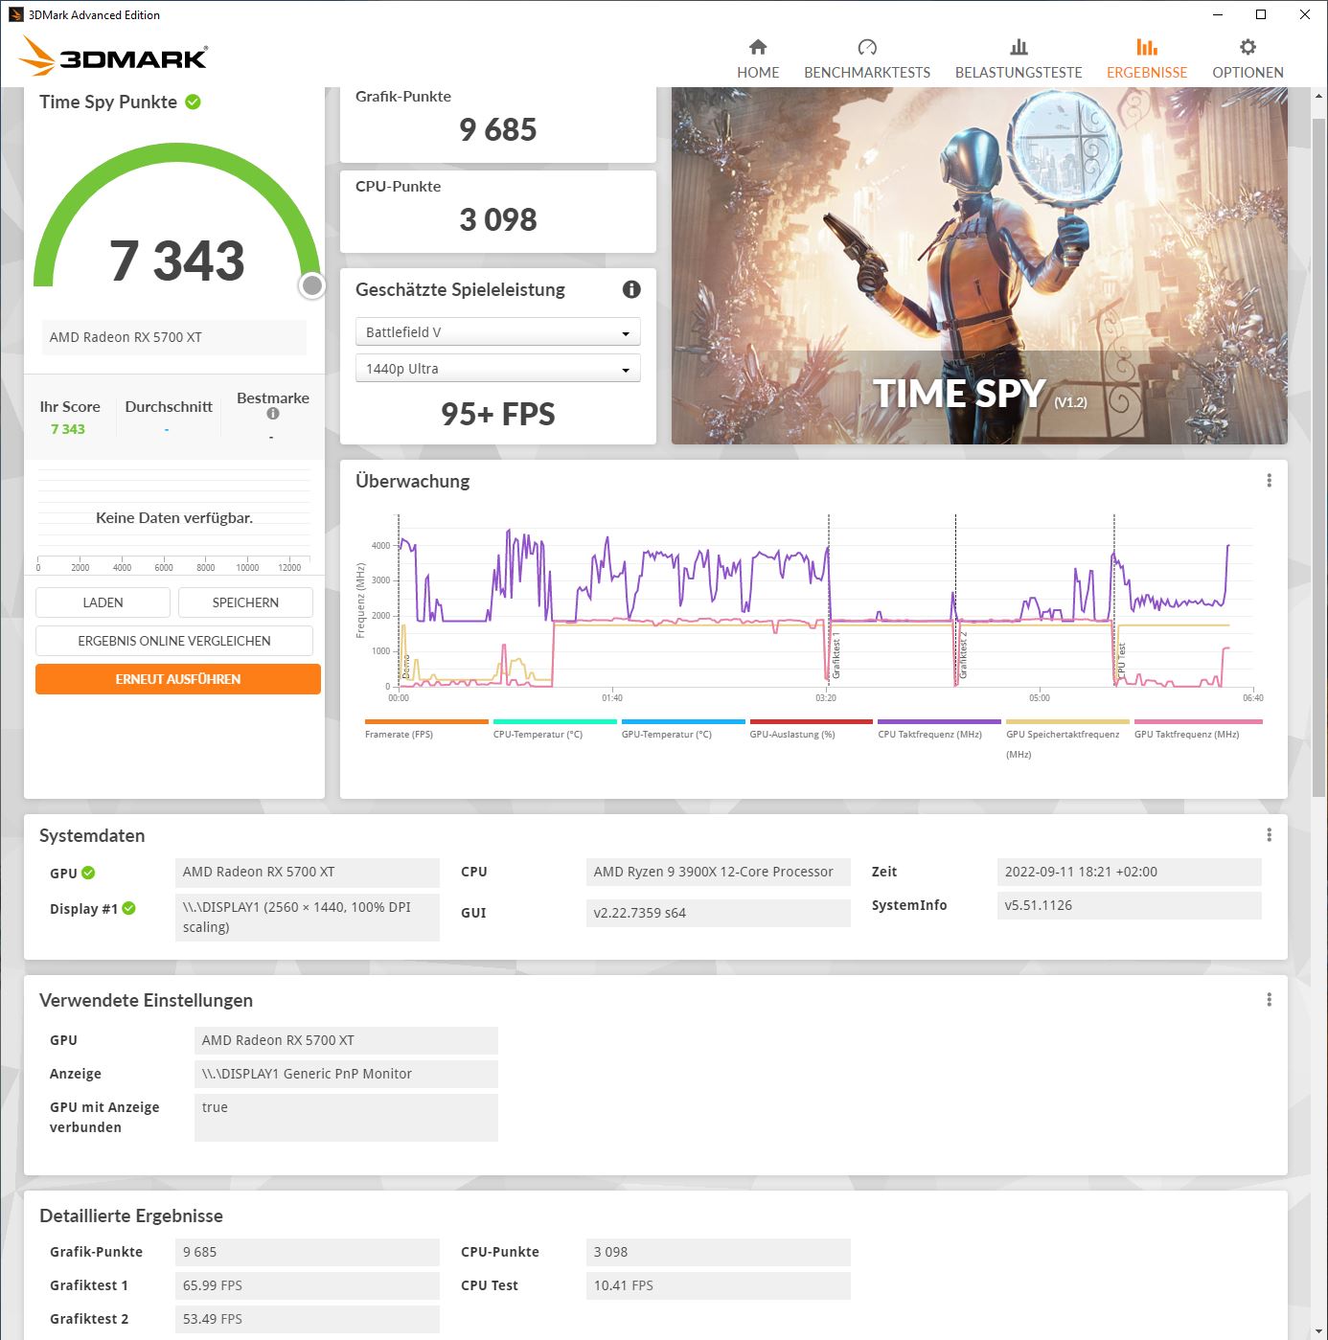The height and width of the screenshot is (1340, 1328).
Task: Click the Bestmarke info icon
Action: tap(272, 414)
